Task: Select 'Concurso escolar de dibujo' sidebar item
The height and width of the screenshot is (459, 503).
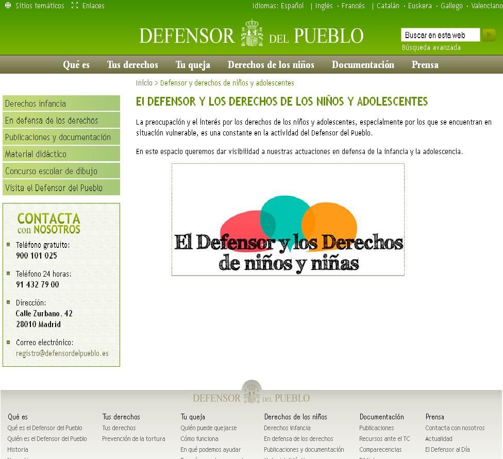Action: 61,171
